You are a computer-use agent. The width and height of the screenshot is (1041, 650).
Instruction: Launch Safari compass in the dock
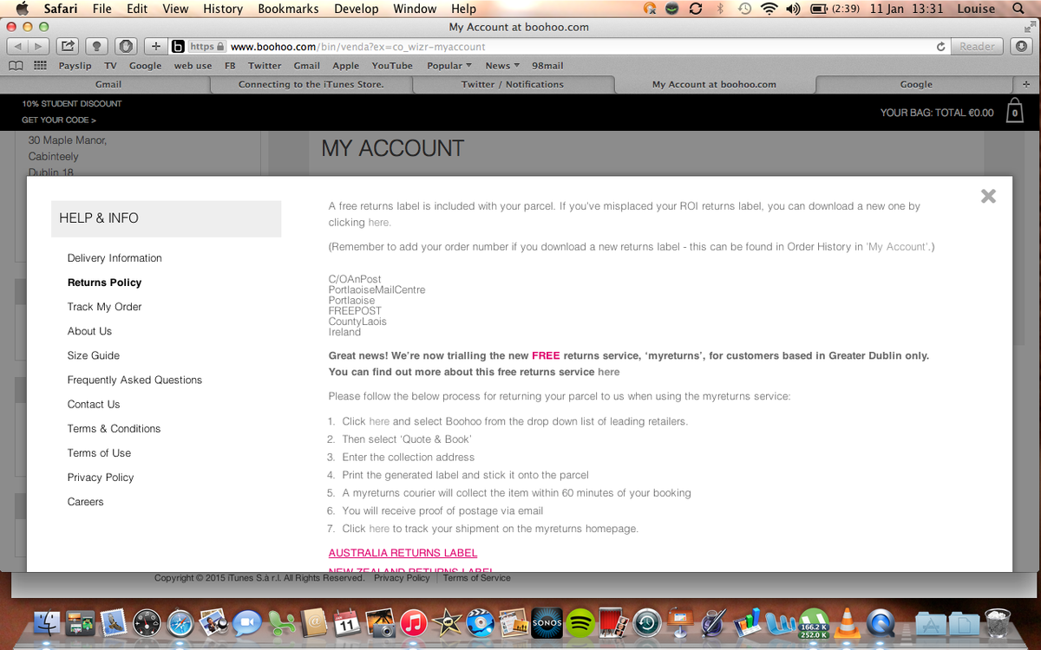click(180, 621)
